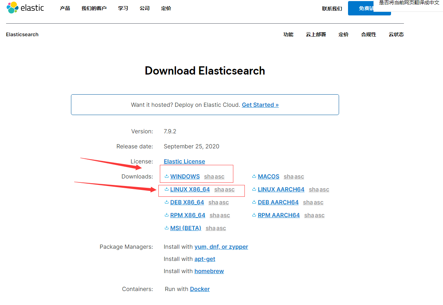Click asc link for MACOS
Viewport: 443px width, 305px height.
click(x=299, y=176)
